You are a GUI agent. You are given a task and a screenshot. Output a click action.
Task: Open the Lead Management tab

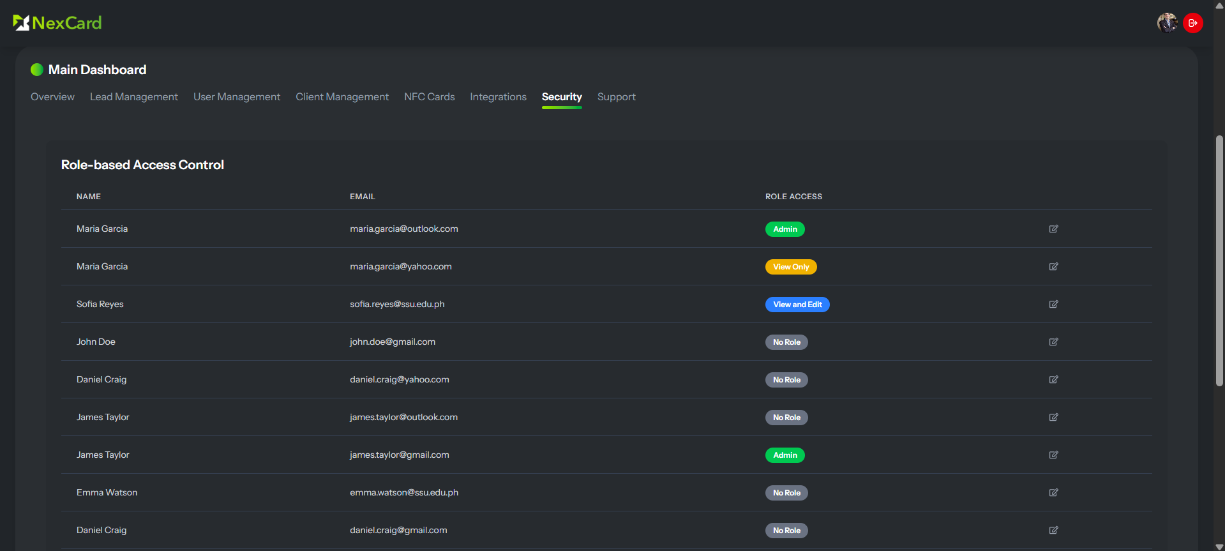[x=133, y=97]
